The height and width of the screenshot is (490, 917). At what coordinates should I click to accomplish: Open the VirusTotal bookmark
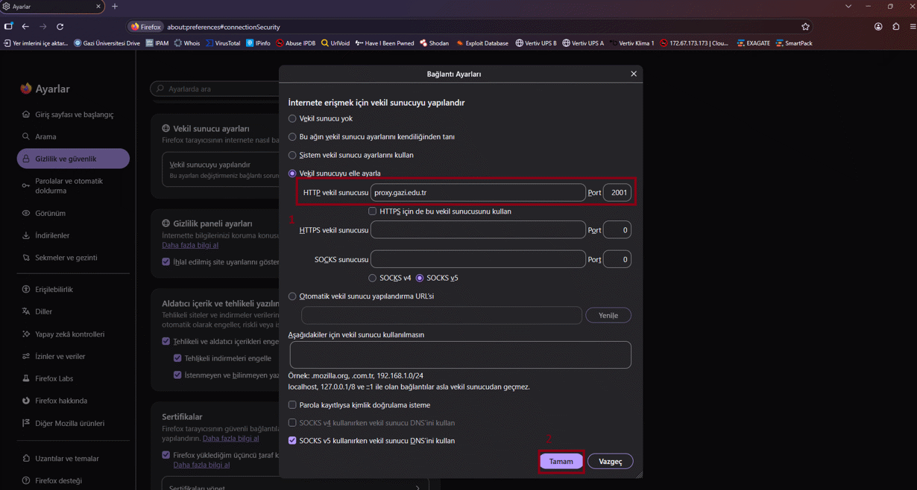point(223,43)
